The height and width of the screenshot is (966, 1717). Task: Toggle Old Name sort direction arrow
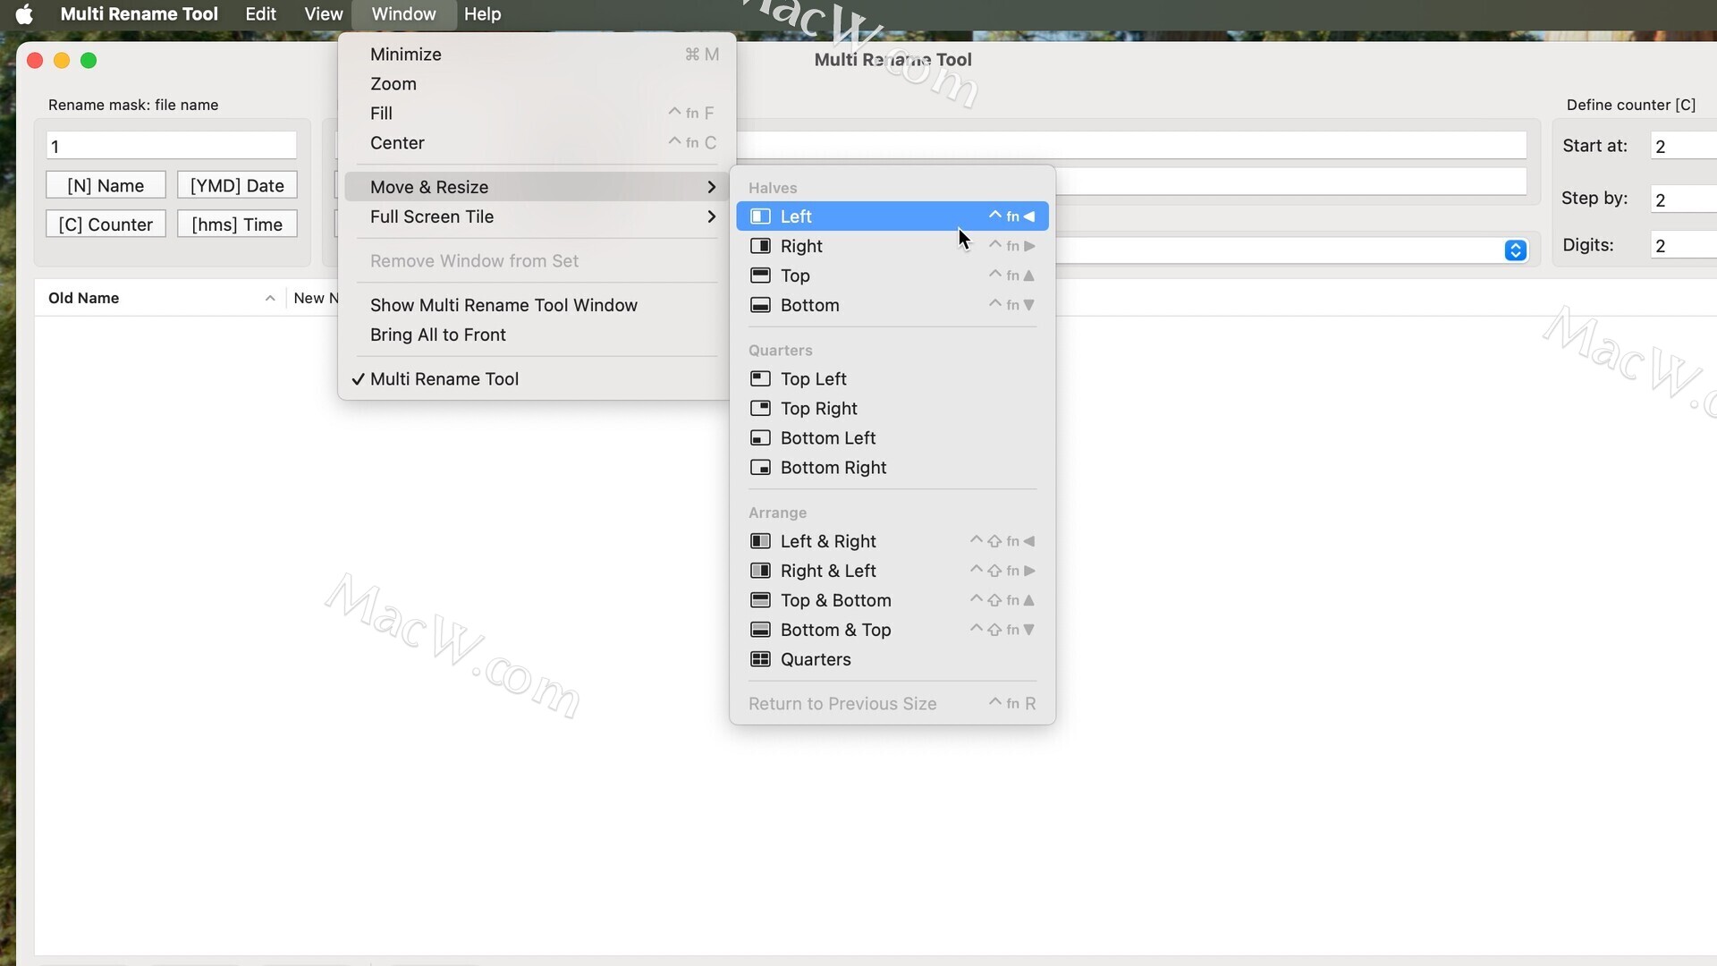click(269, 298)
